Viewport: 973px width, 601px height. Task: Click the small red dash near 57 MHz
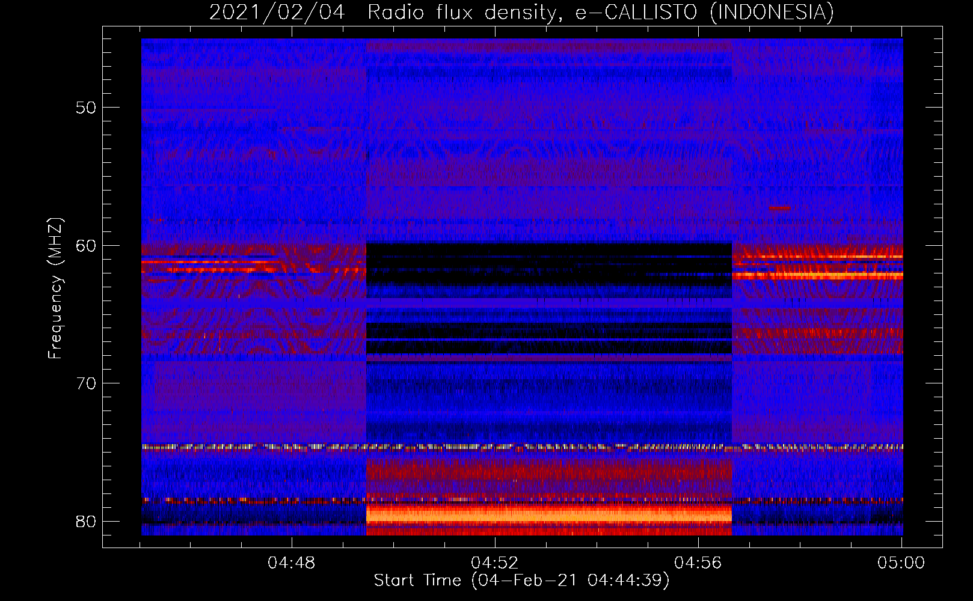[x=781, y=207]
